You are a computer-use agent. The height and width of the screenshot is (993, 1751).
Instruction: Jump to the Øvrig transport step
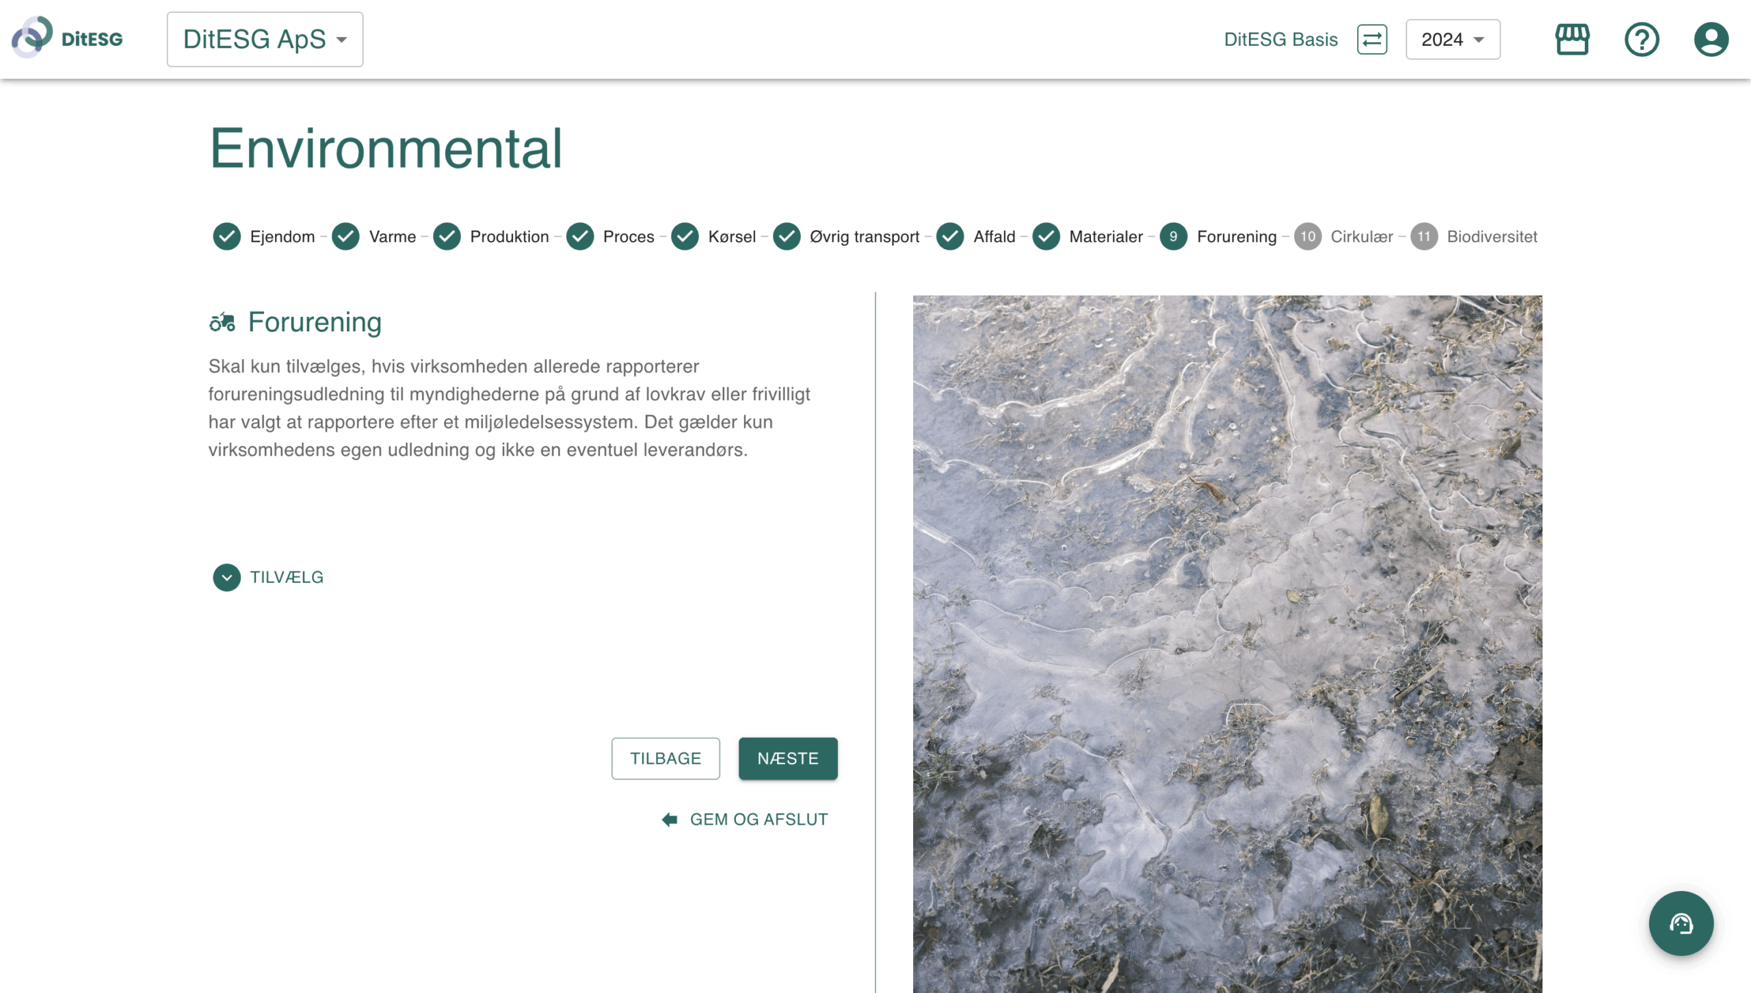coord(863,237)
